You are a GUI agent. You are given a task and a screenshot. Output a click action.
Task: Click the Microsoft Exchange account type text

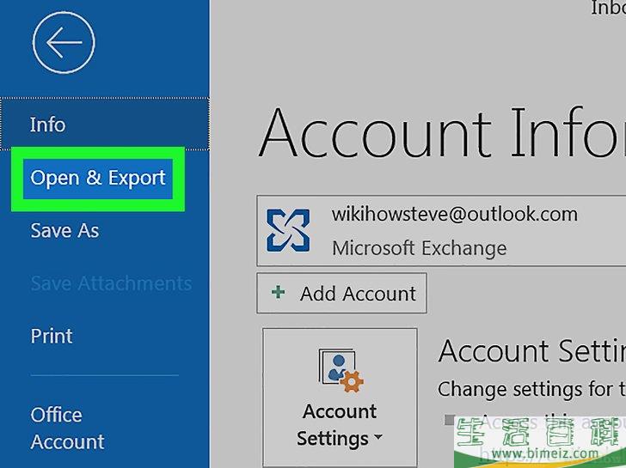[x=420, y=248]
